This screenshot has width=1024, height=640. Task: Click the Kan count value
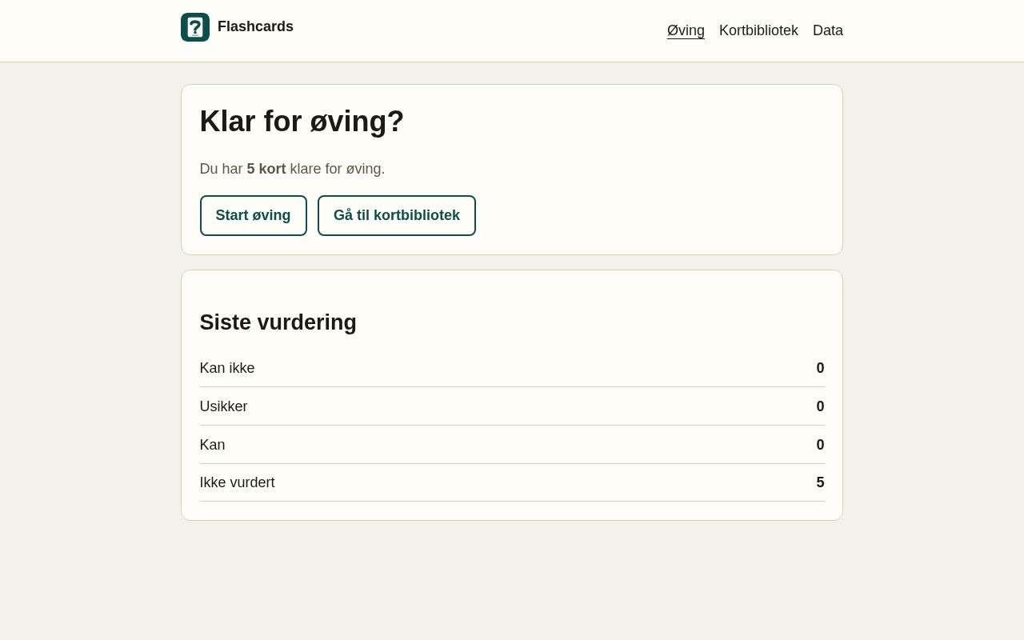820,445
